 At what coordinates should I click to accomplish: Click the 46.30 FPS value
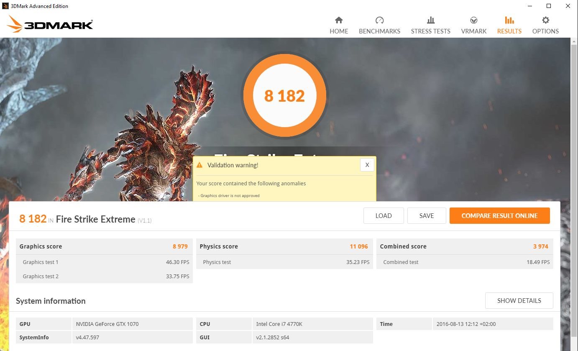pos(177,262)
